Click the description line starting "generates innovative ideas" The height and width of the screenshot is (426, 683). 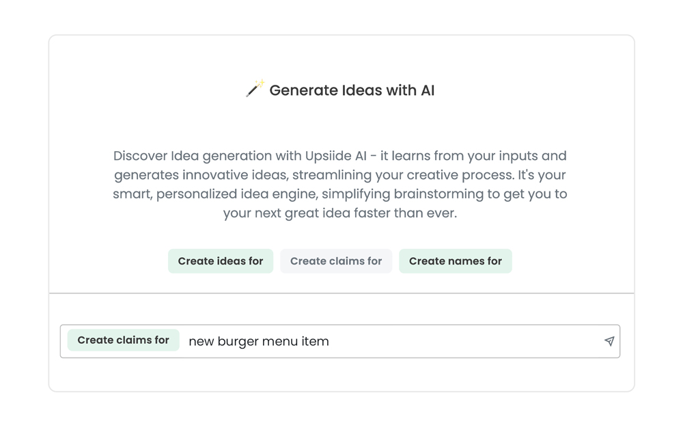click(x=340, y=175)
